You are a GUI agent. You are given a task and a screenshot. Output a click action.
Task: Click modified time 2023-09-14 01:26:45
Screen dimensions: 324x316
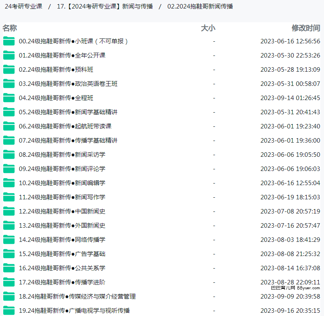click(290, 98)
